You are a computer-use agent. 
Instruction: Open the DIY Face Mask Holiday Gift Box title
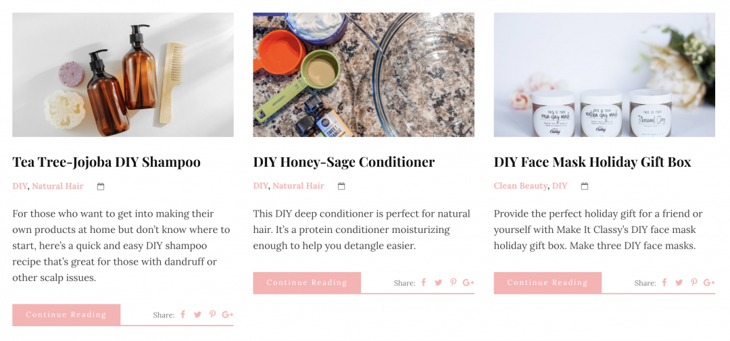[592, 162]
